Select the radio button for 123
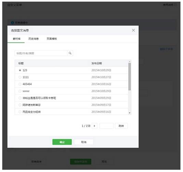The height and width of the screenshot is (172, 183). [20, 70]
